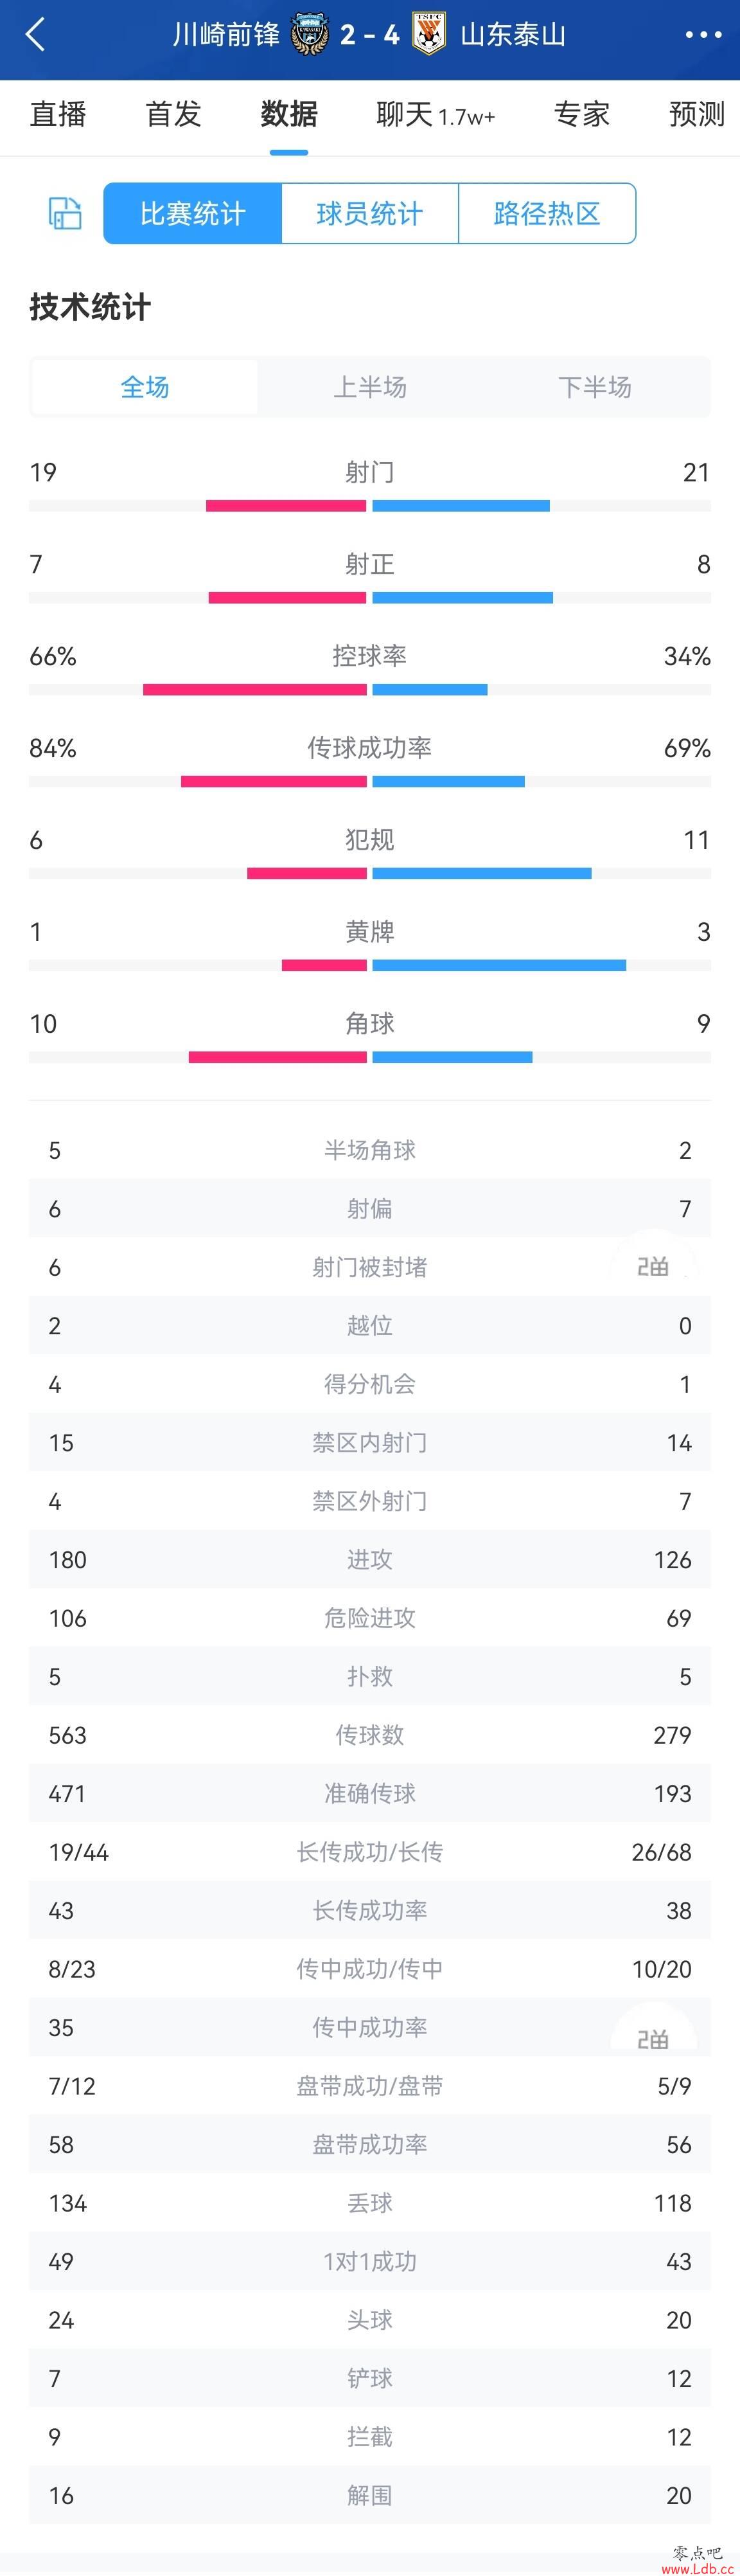Screen dimensions: 740x2576
Task: Tap the Shandong Taishan team crest
Action: (x=430, y=35)
